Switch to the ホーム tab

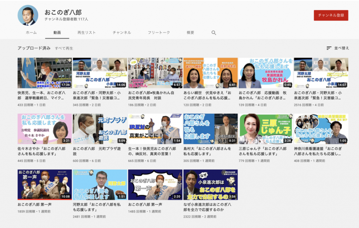point(31,33)
